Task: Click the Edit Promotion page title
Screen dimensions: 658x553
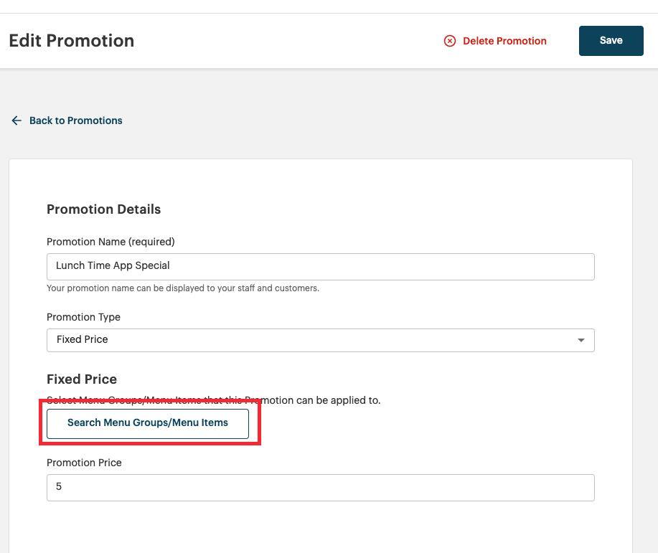Action: click(x=71, y=41)
